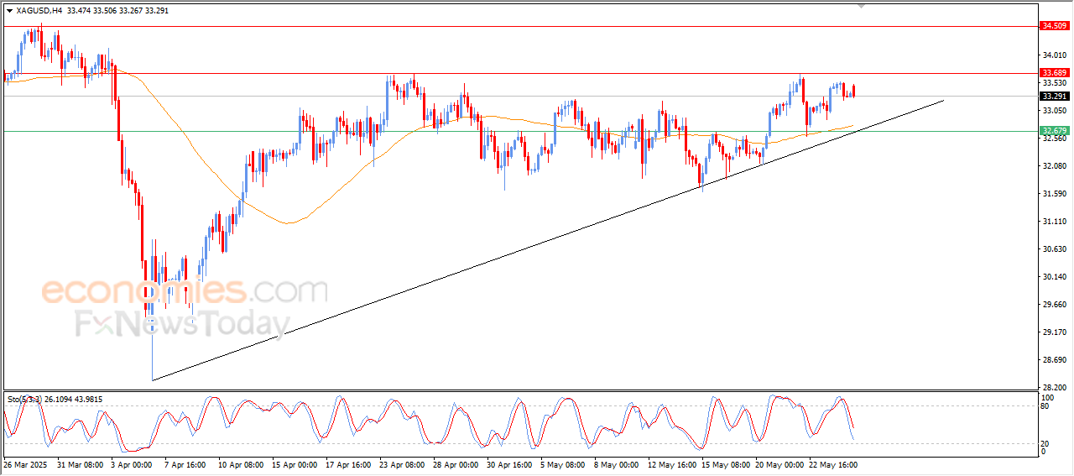Select the XAGUSD,H4 symbol title
The image size is (1074, 476).
click(x=39, y=11)
